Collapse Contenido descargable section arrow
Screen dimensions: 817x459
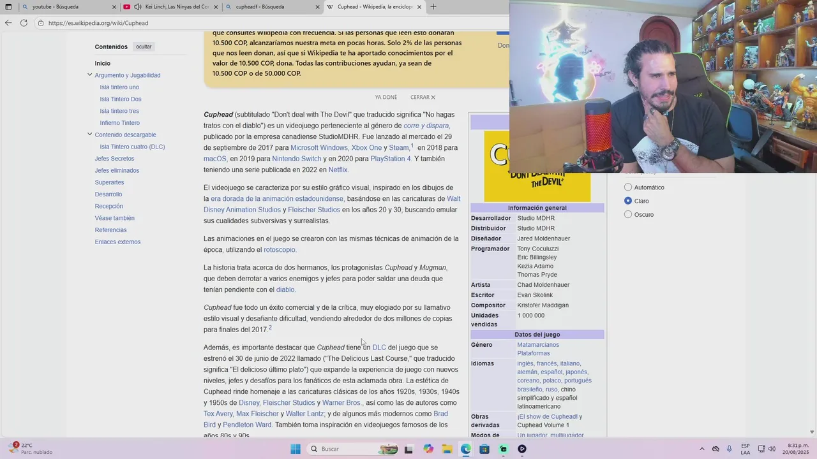pos(89,134)
